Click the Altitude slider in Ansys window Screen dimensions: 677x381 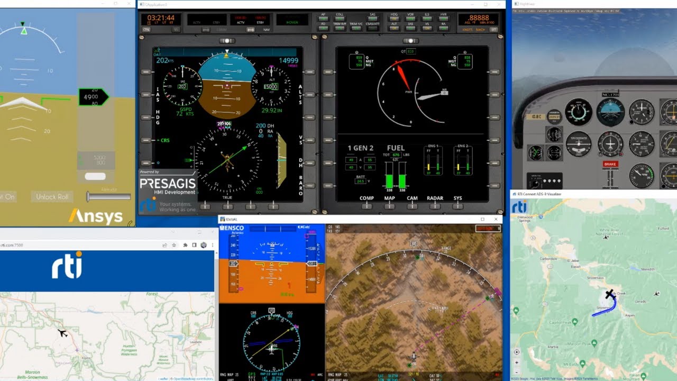109,196
